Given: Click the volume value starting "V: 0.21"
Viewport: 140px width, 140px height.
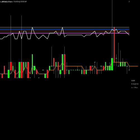Looking at the screenshot, I should pyautogui.click(x=135, y=84).
